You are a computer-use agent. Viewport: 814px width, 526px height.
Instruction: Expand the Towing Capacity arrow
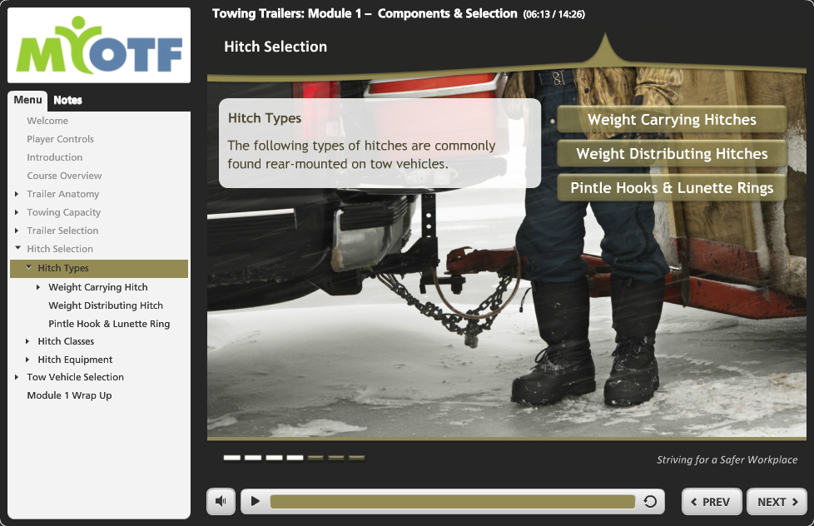pos(17,212)
